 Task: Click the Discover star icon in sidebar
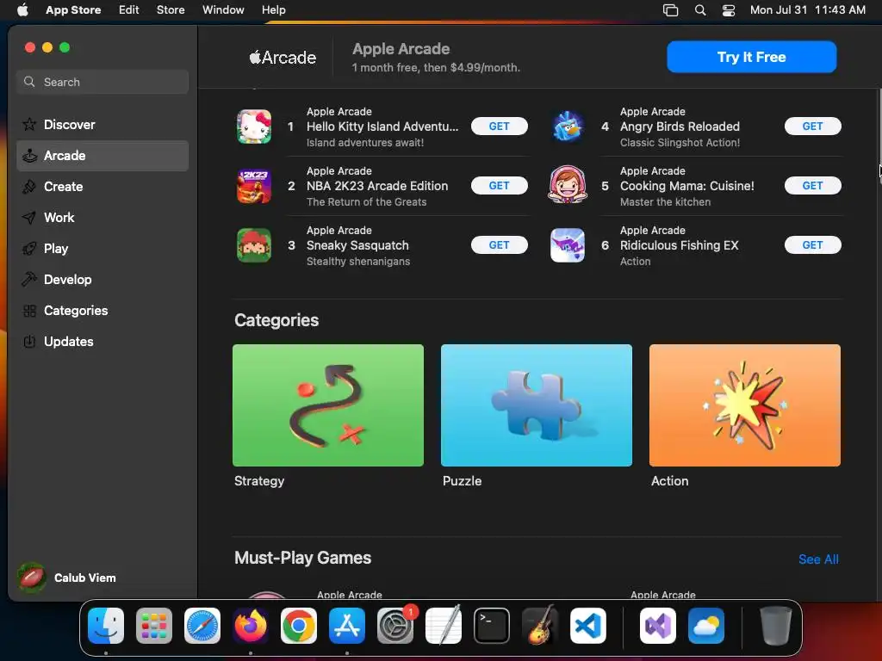29,124
